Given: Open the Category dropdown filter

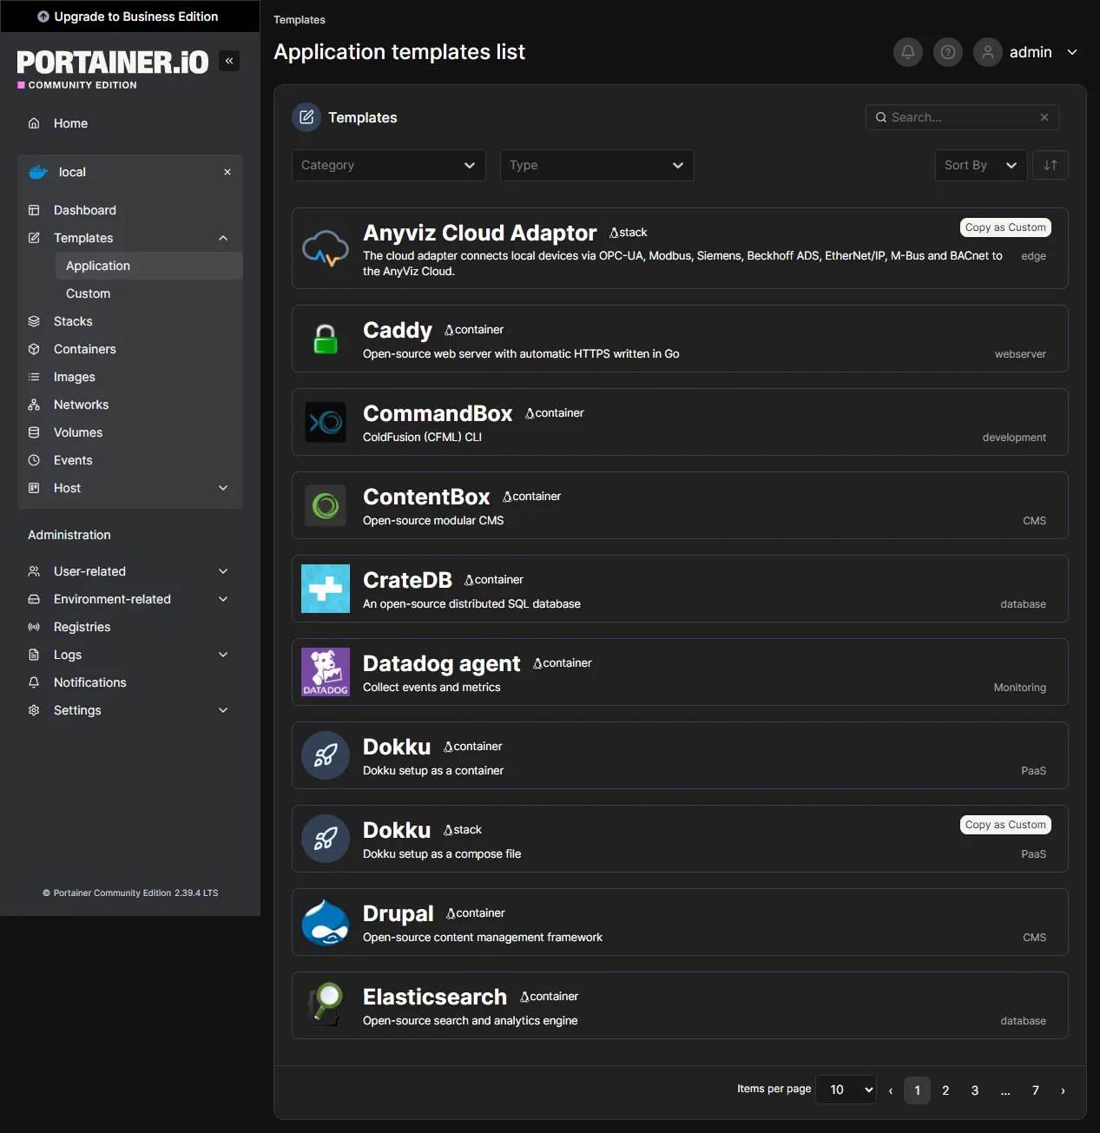Looking at the screenshot, I should 389,165.
